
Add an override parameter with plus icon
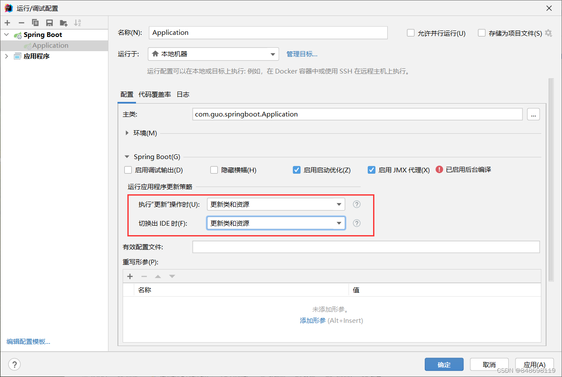130,276
